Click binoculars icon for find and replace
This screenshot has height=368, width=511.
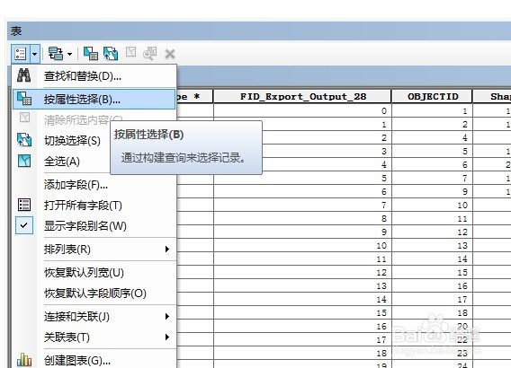pos(23,75)
